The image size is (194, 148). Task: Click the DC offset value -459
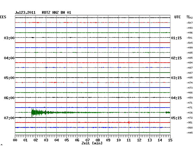pyautogui.click(x=190, y=98)
